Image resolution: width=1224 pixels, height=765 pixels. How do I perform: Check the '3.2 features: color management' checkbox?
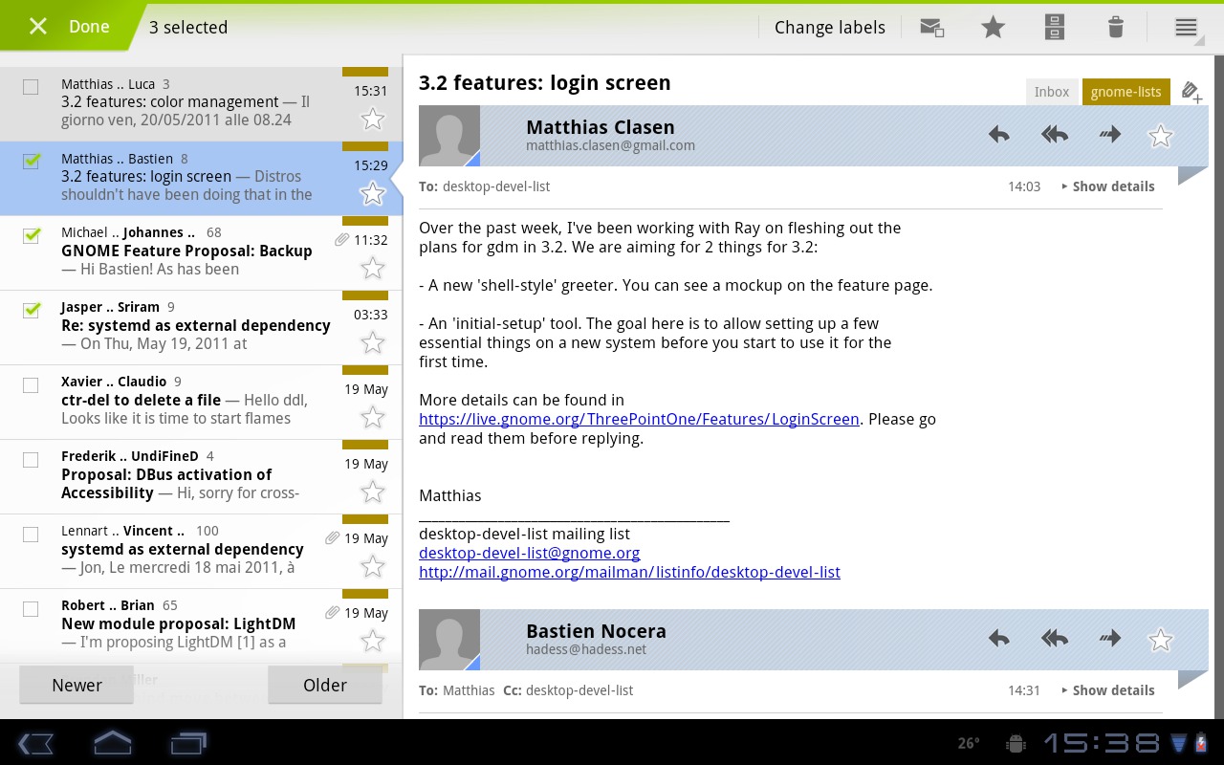(31, 87)
